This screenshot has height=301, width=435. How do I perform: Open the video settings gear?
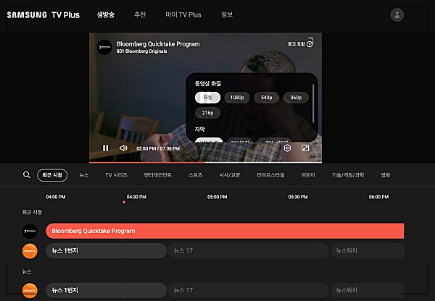[287, 148]
